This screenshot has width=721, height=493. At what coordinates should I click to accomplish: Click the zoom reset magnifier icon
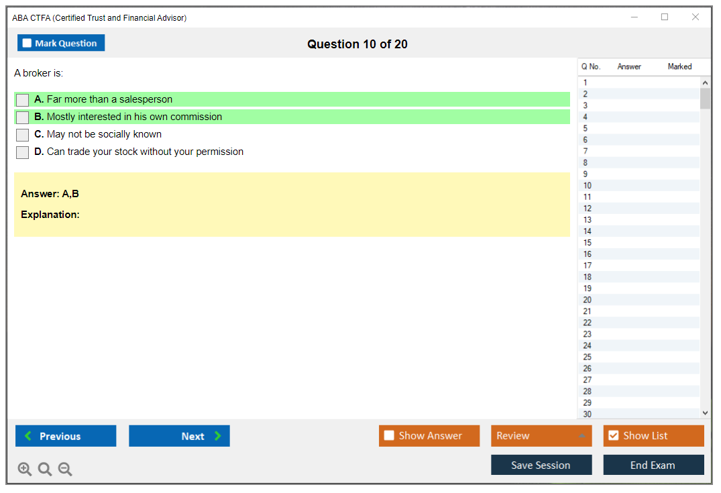point(45,470)
